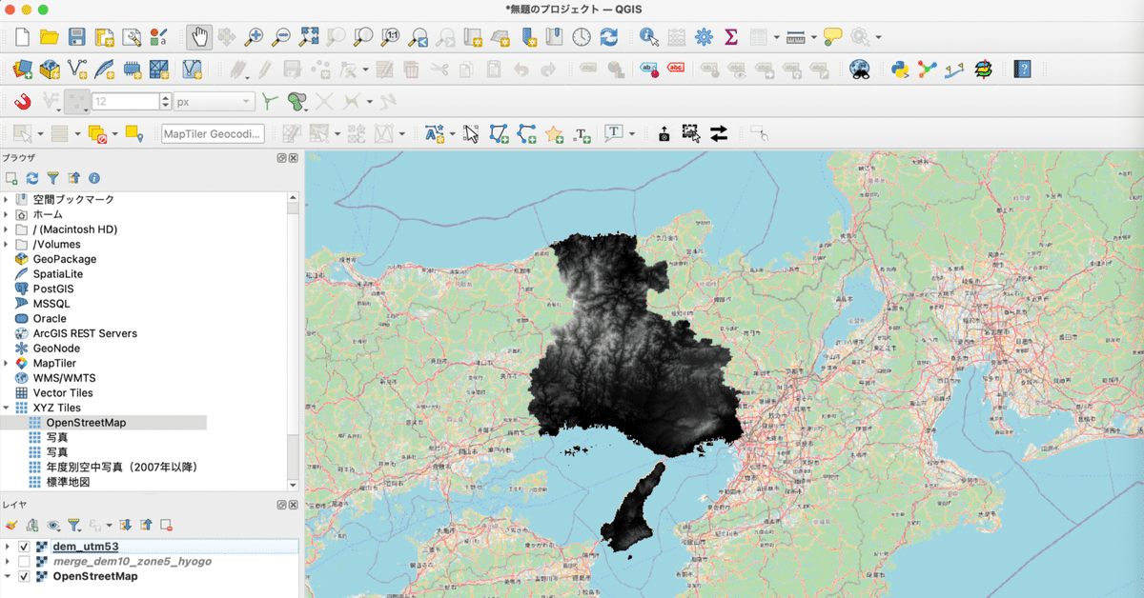Open the MetaSearch catalog tool
1144x598 pixels.
coord(859,69)
